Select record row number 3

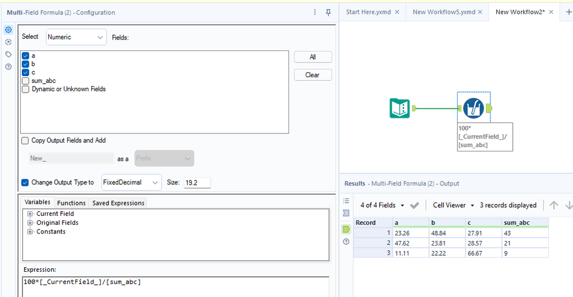[x=373, y=253]
